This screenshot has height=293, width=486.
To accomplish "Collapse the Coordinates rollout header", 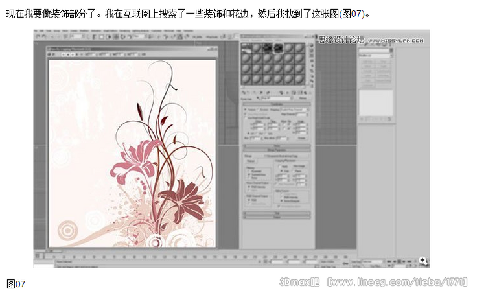I will point(277,104).
